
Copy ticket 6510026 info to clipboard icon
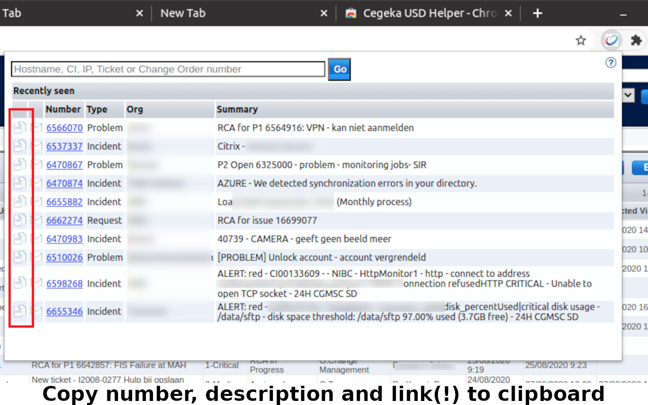click(20, 257)
